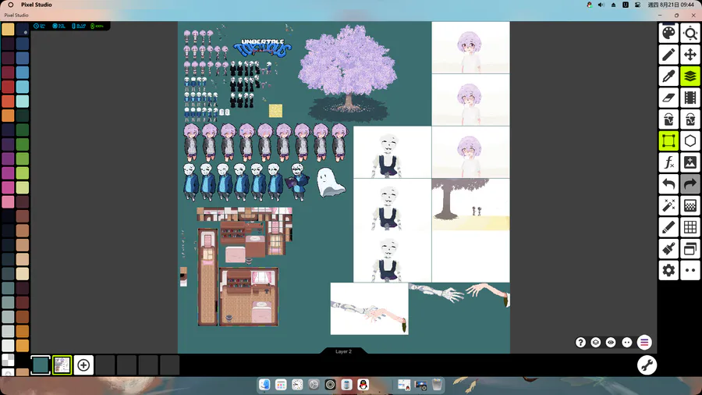Select the thick marker pen tool
This screenshot has height=395, width=702.
pyautogui.click(x=668, y=227)
